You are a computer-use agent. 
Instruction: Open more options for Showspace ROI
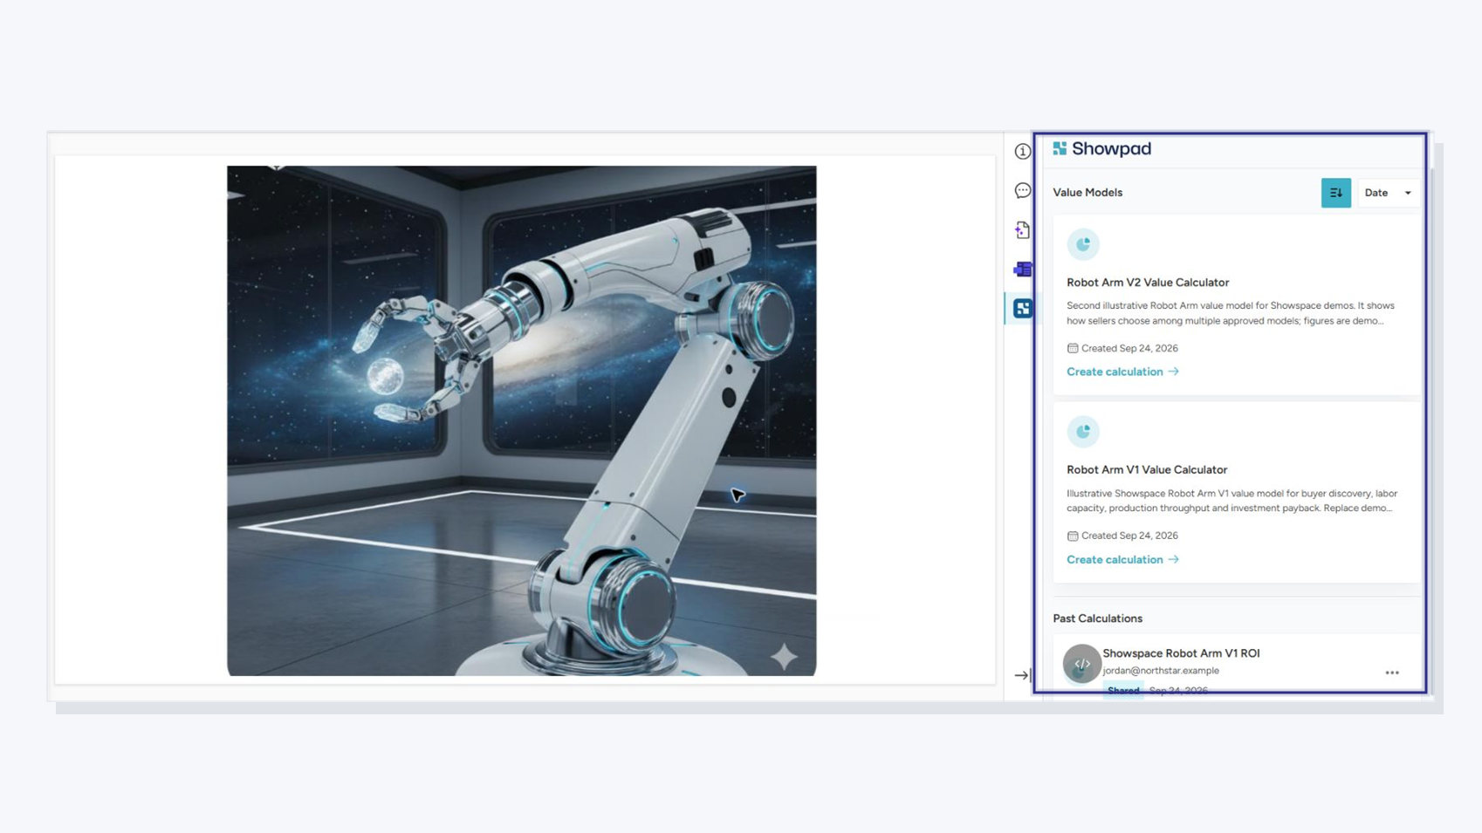1391,673
